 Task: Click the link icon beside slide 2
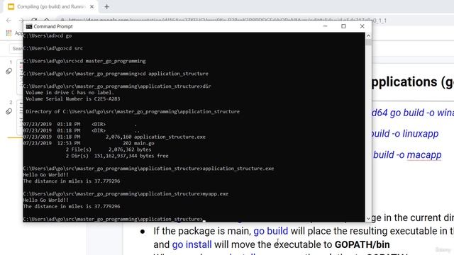(x=9, y=111)
